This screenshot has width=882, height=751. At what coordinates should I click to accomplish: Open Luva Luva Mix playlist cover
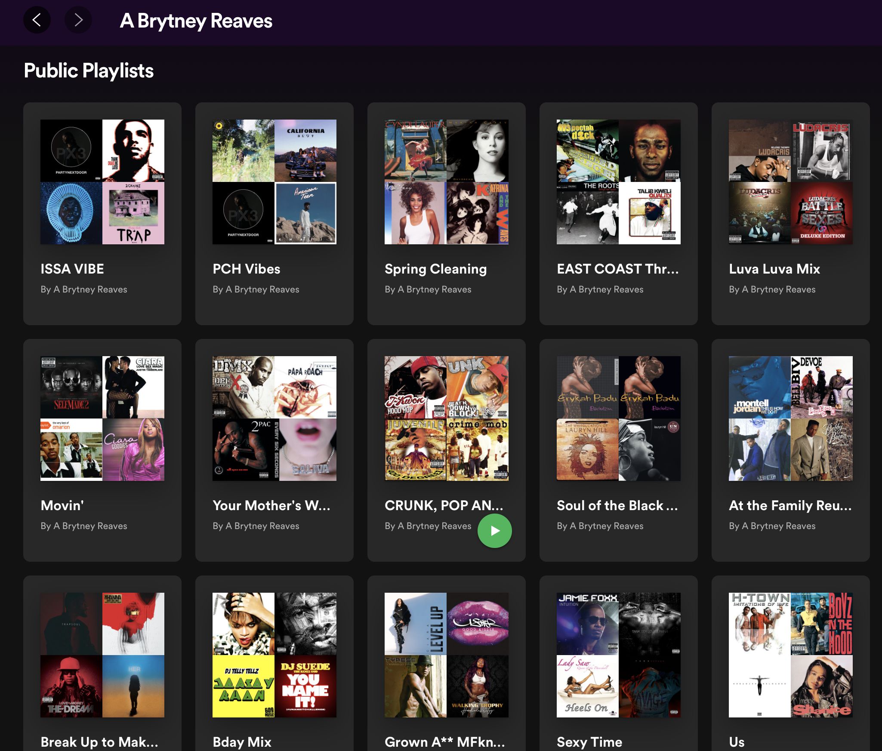pyautogui.click(x=791, y=182)
